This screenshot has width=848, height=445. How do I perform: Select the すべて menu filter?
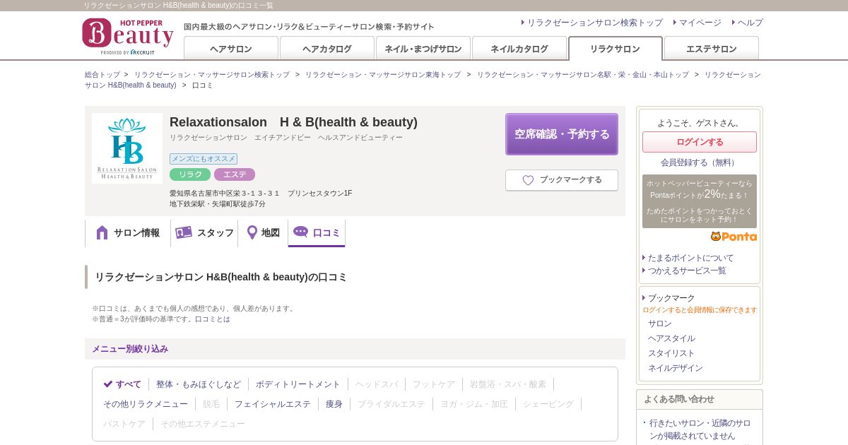pyautogui.click(x=122, y=384)
